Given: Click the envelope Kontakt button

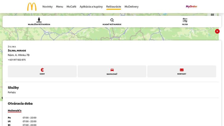Looking at the screenshot, I should pos(182,71).
